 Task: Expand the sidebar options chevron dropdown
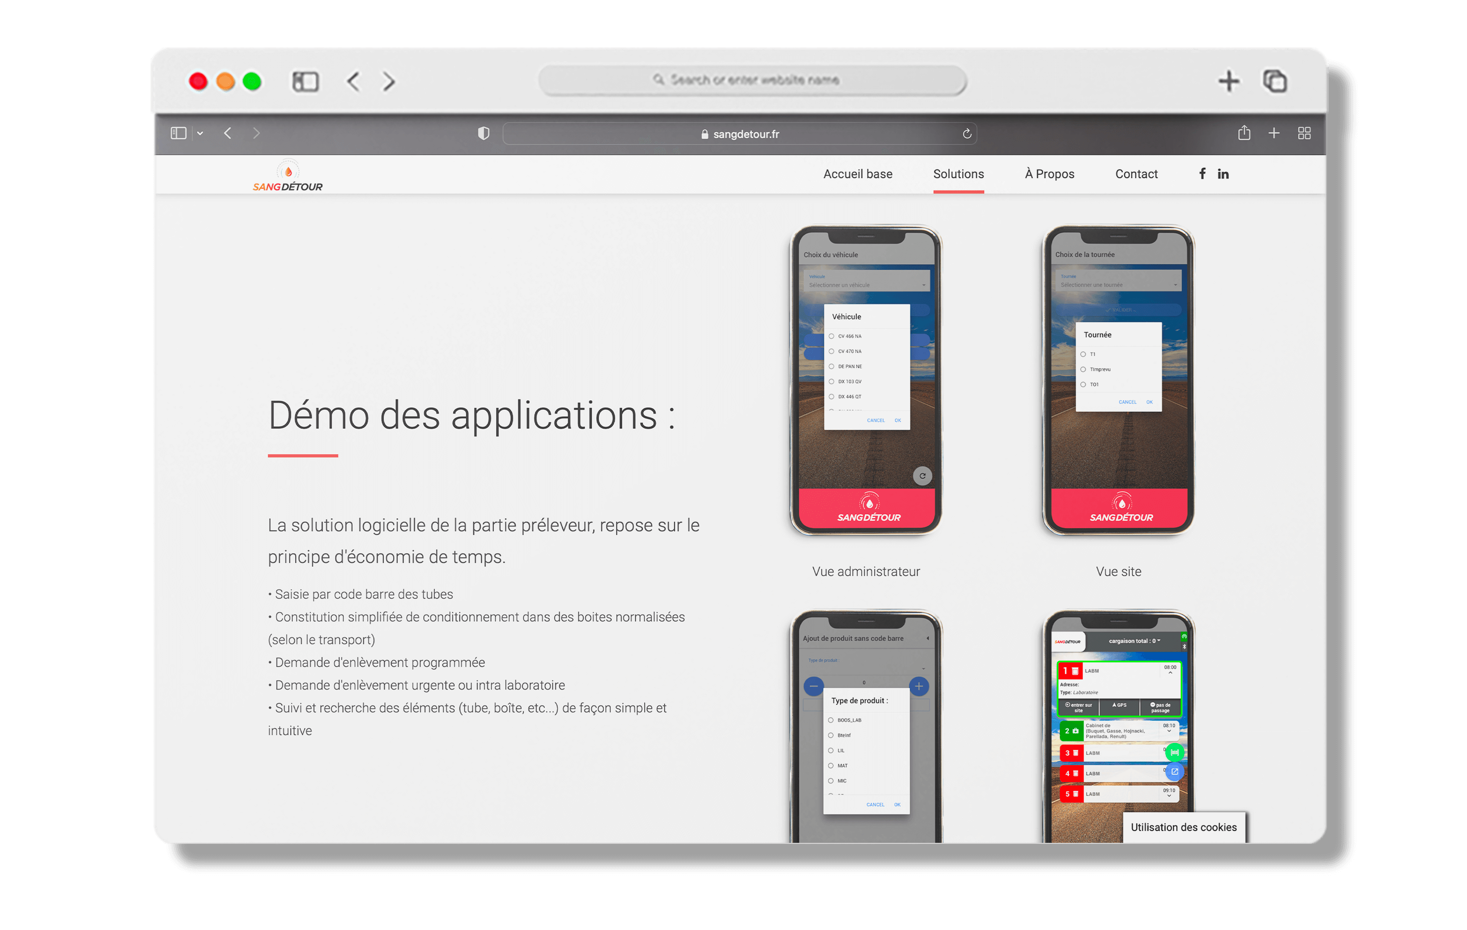[200, 133]
